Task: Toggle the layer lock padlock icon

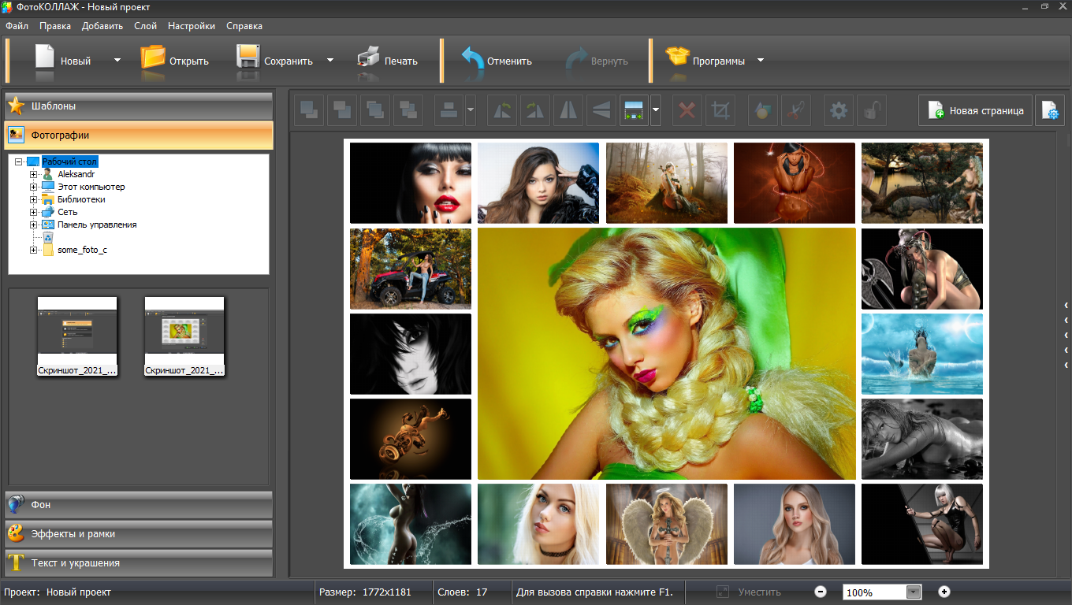Action: click(872, 111)
